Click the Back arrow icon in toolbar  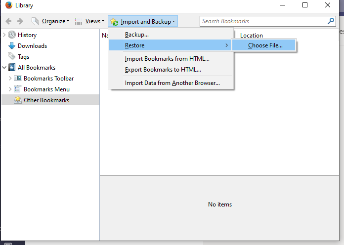tap(8, 21)
